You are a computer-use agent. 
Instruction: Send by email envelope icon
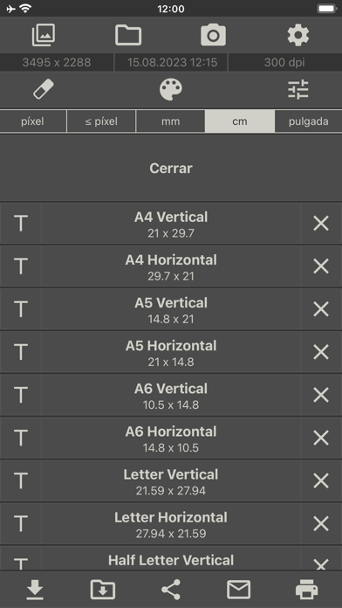pyautogui.click(x=238, y=590)
